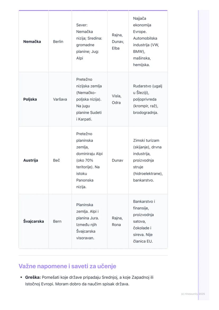Select the Beč capital cell
The image size is (219, 310).
[x=56, y=160]
